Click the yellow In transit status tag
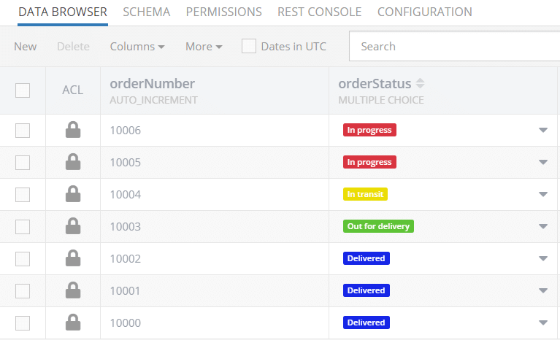 [x=365, y=194]
